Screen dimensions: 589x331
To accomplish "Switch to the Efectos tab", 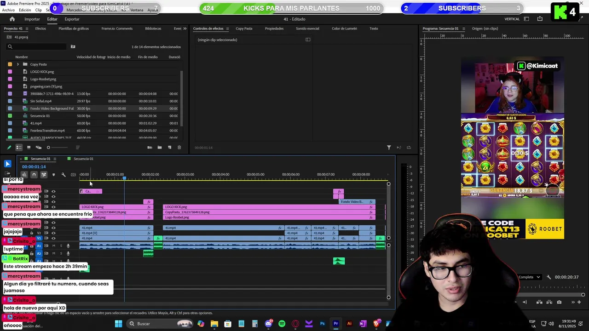I will tap(40, 29).
